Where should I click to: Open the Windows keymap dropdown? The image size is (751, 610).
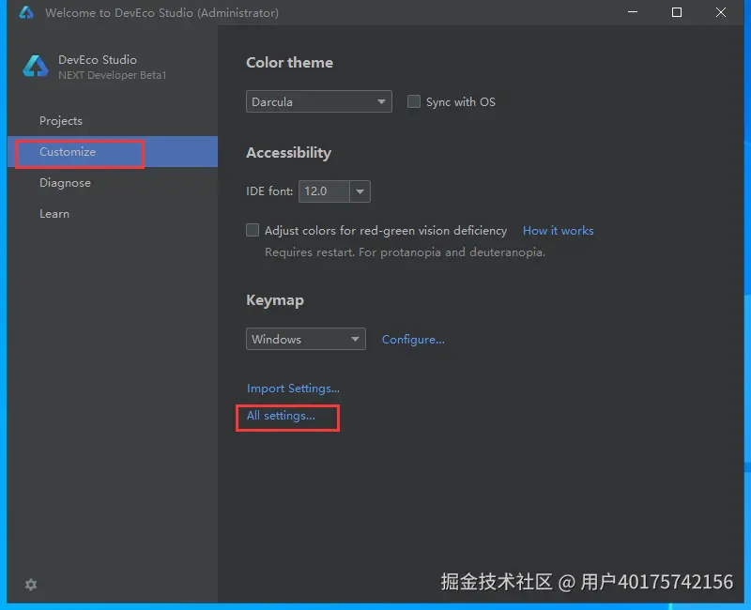(306, 339)
